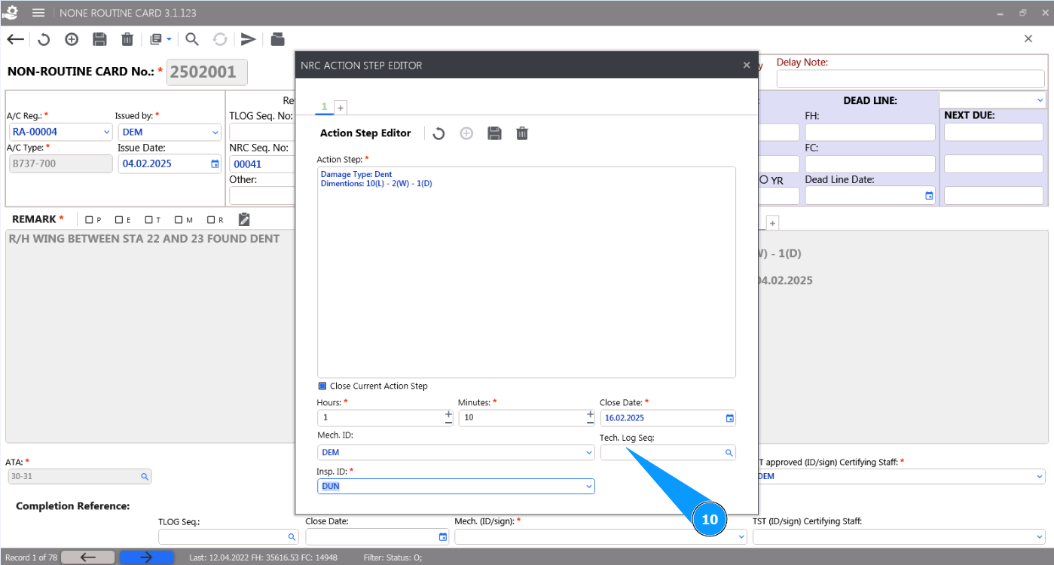The image size is (1054, 565).
Task: Open Completion Reference TLOG Seq lookup icon
Action: [x=292, y=537]
